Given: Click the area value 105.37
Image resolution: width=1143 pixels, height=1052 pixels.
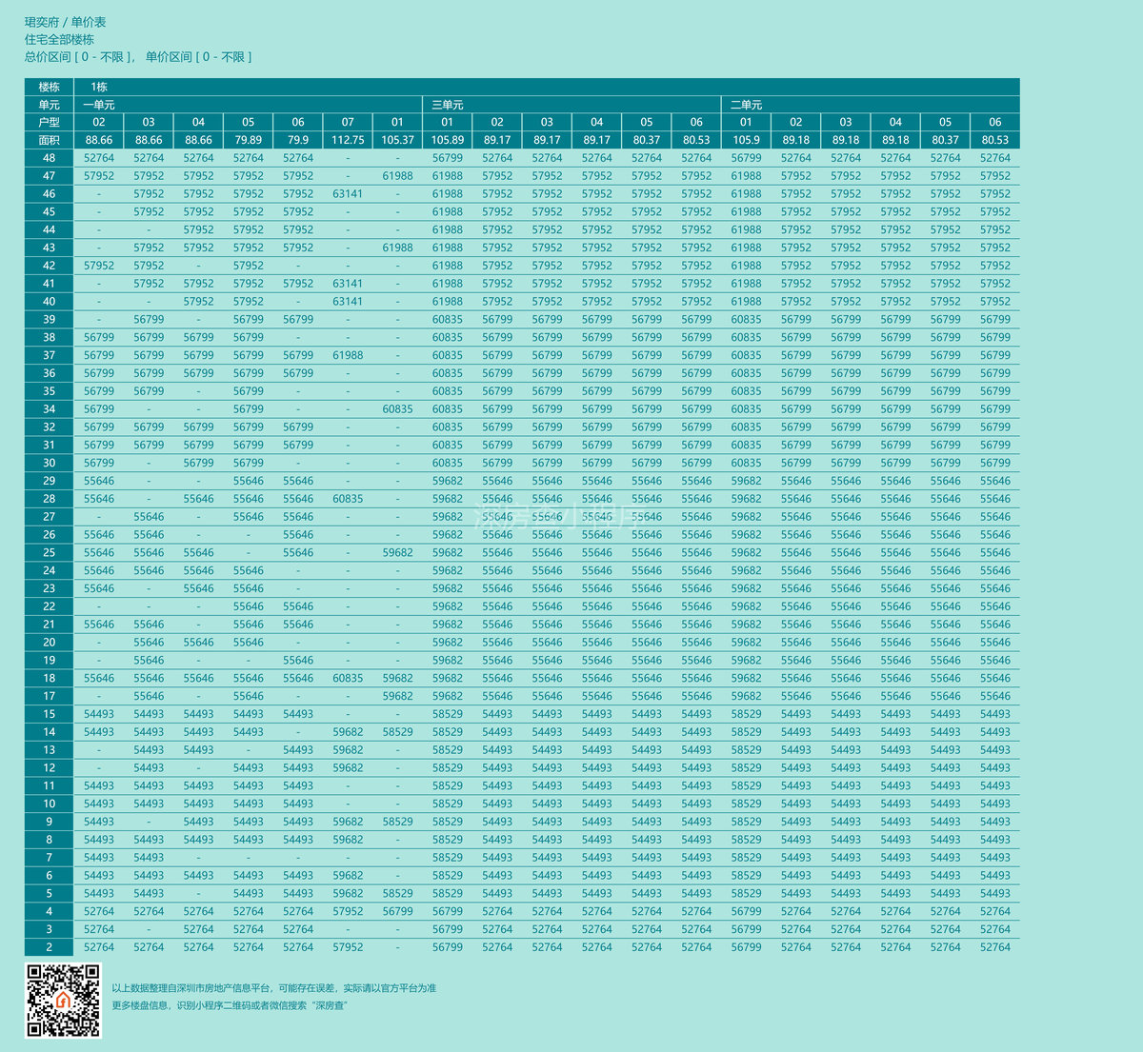Looking at the screenshot, I should click(397, 140).
